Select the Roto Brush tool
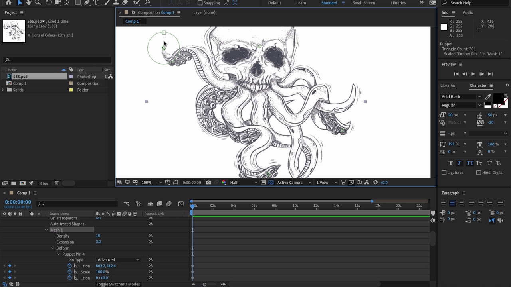Screen dimensions: 511x287 pyautogui.click(x=137, y=3)
